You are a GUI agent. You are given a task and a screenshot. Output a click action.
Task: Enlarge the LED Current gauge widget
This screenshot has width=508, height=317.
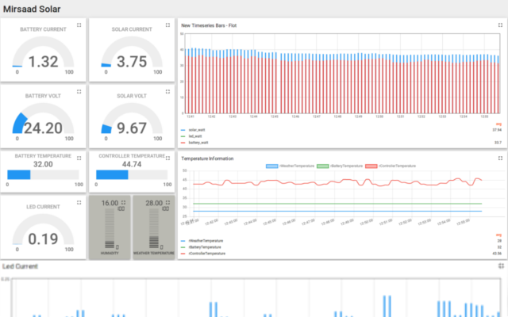pyautogui.click(x=79, y=203)
